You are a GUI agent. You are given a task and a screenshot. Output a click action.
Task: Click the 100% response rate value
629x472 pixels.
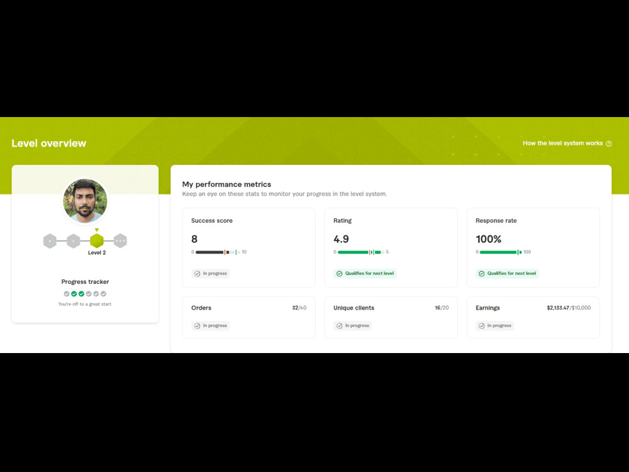tap(488, 239)
